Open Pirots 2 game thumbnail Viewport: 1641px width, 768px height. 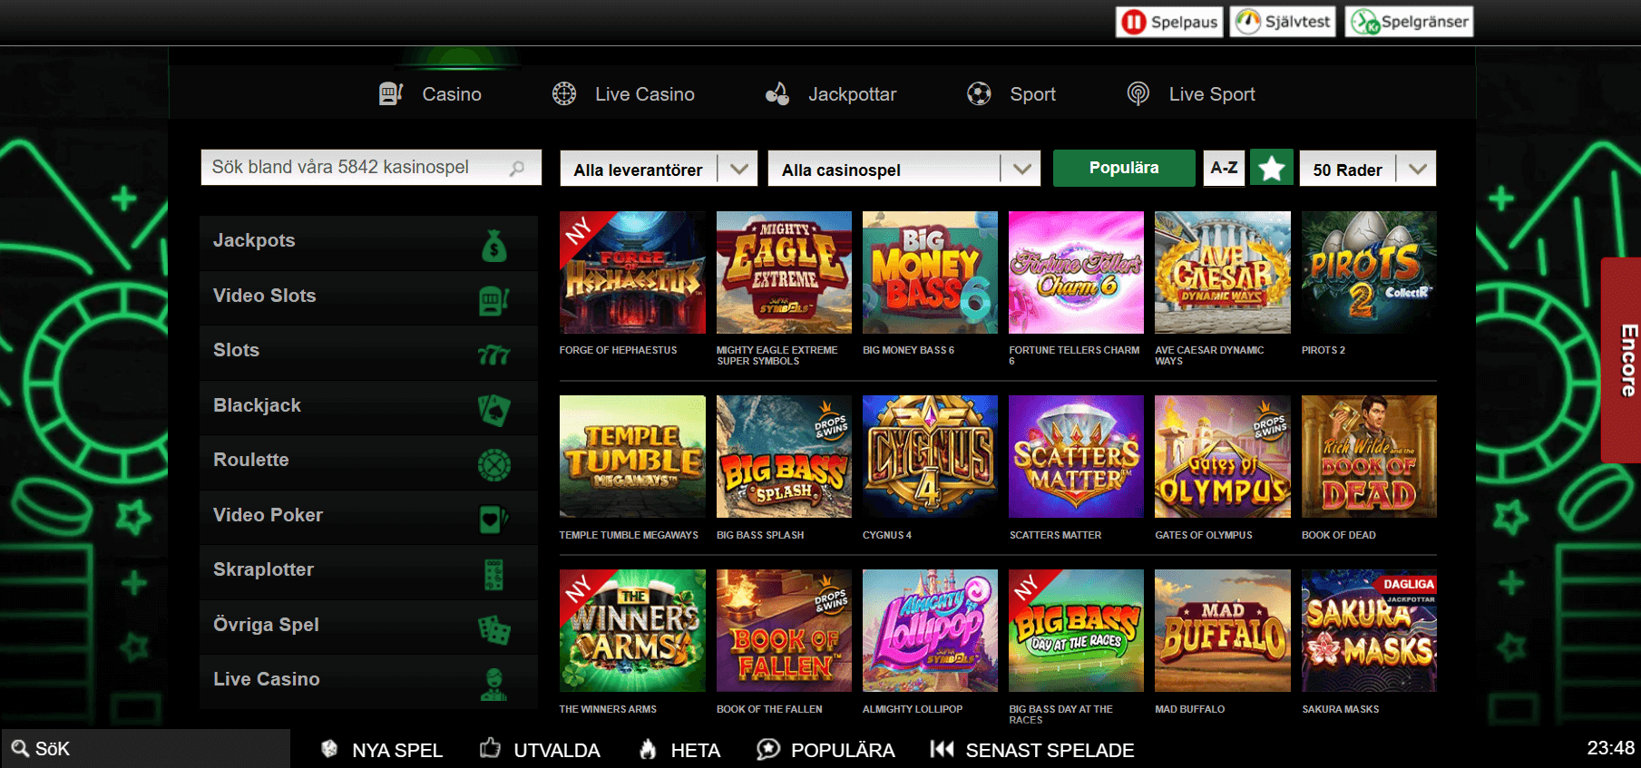pos(1369,272)
